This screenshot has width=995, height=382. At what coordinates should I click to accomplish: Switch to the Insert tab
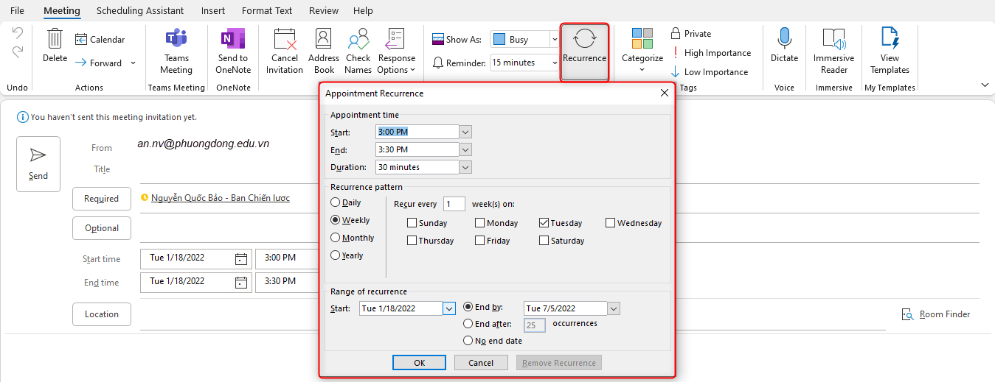point(213,10)
